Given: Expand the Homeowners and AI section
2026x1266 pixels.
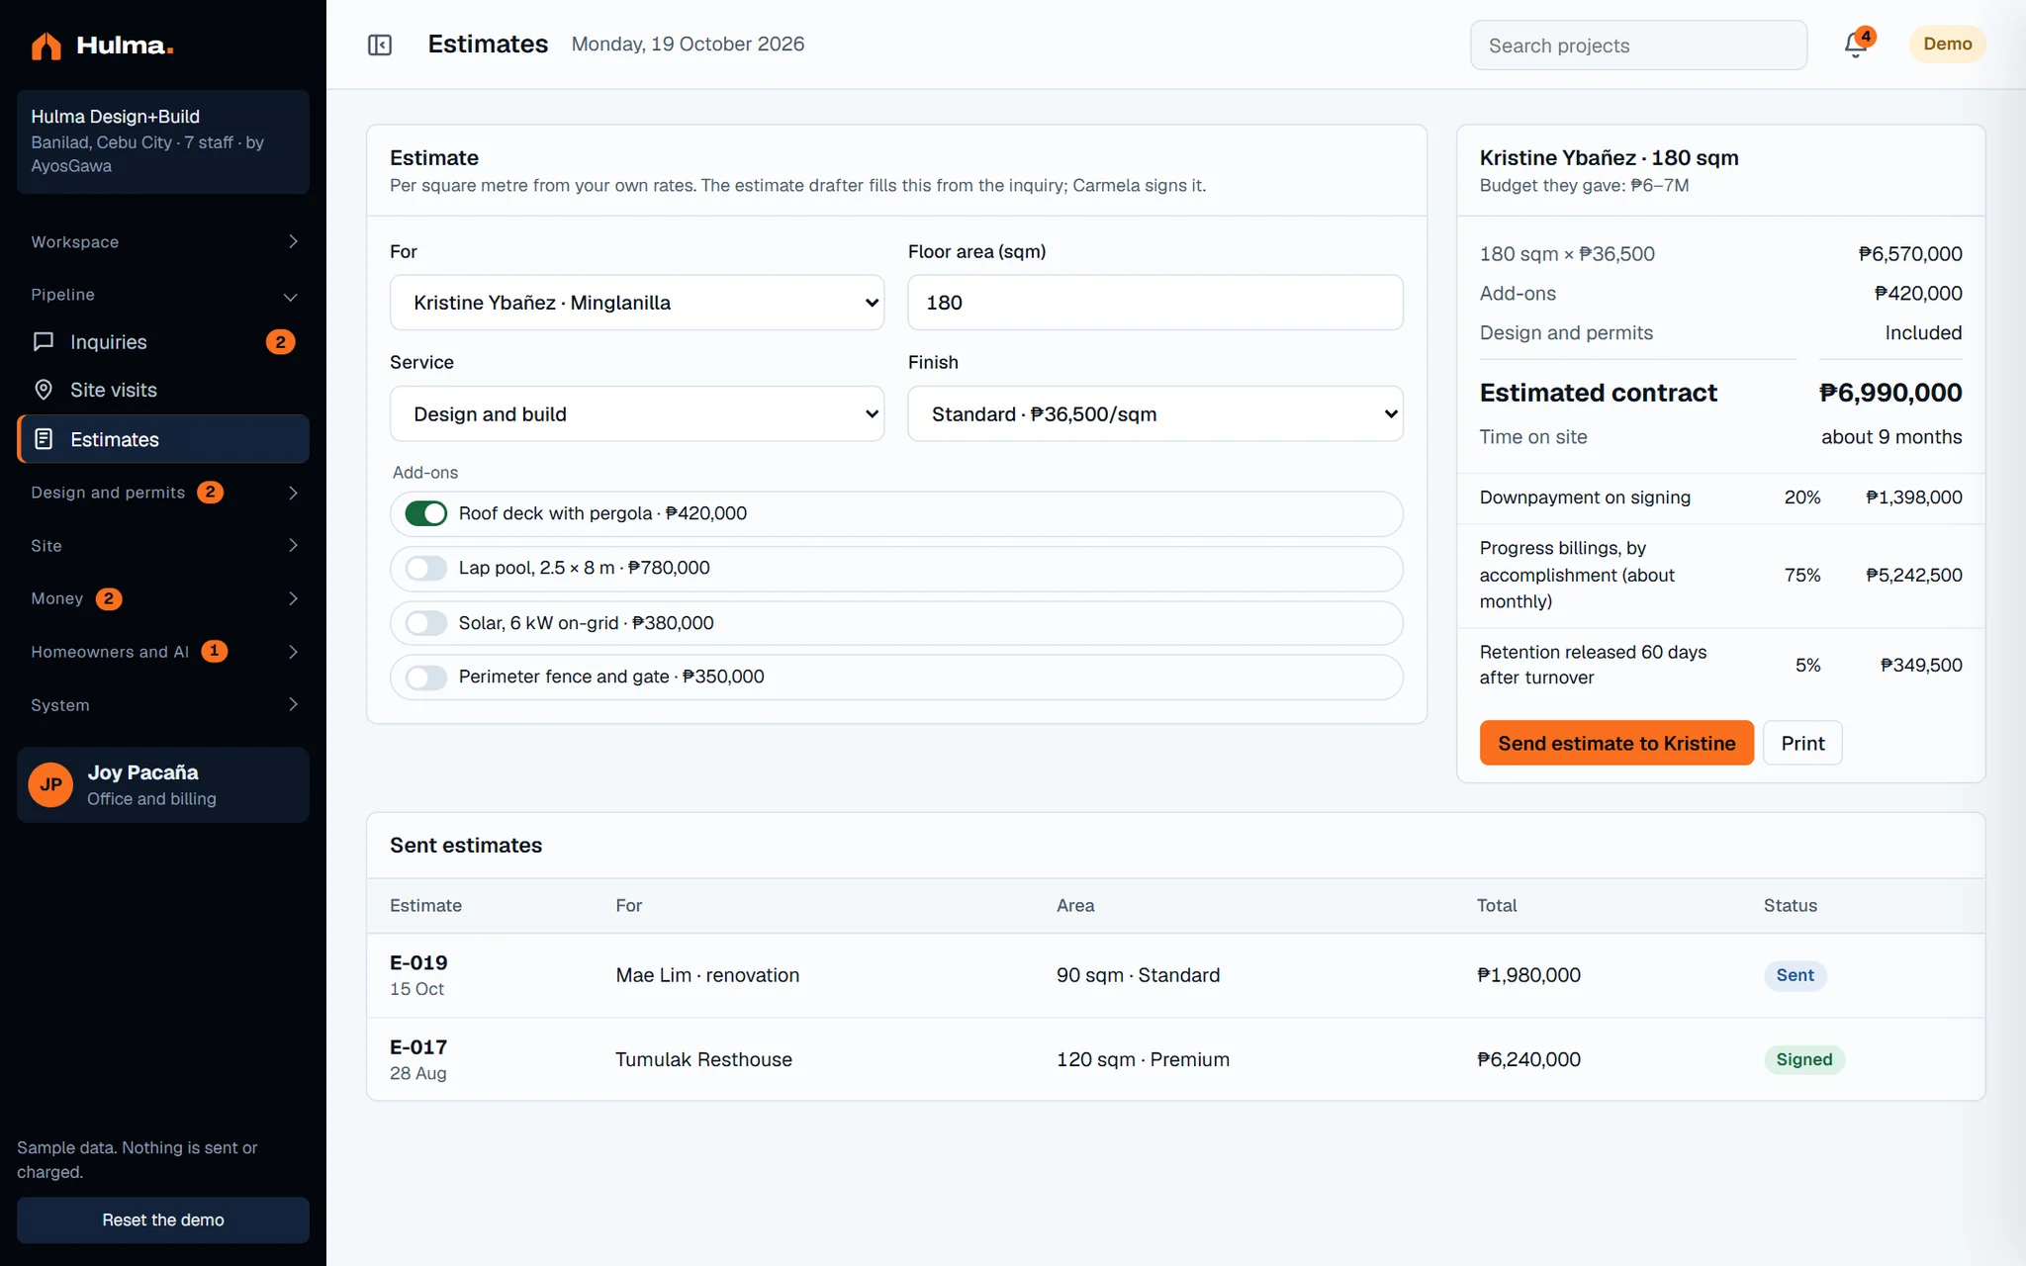Looking at the screenshot, I should coord(163,652).
